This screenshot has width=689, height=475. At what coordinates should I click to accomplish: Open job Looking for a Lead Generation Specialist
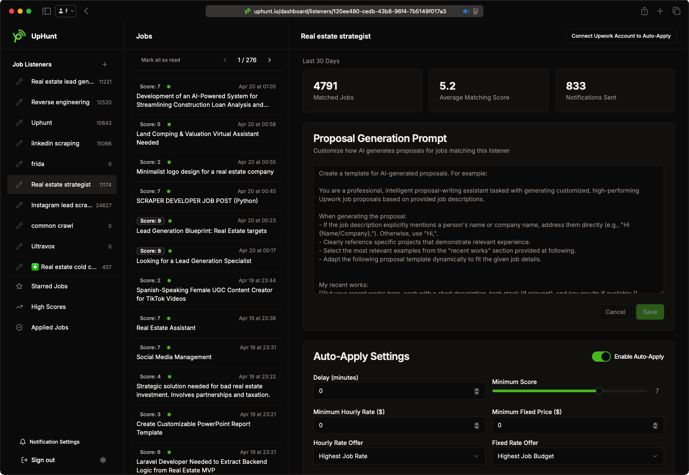(x=206, y=256)
